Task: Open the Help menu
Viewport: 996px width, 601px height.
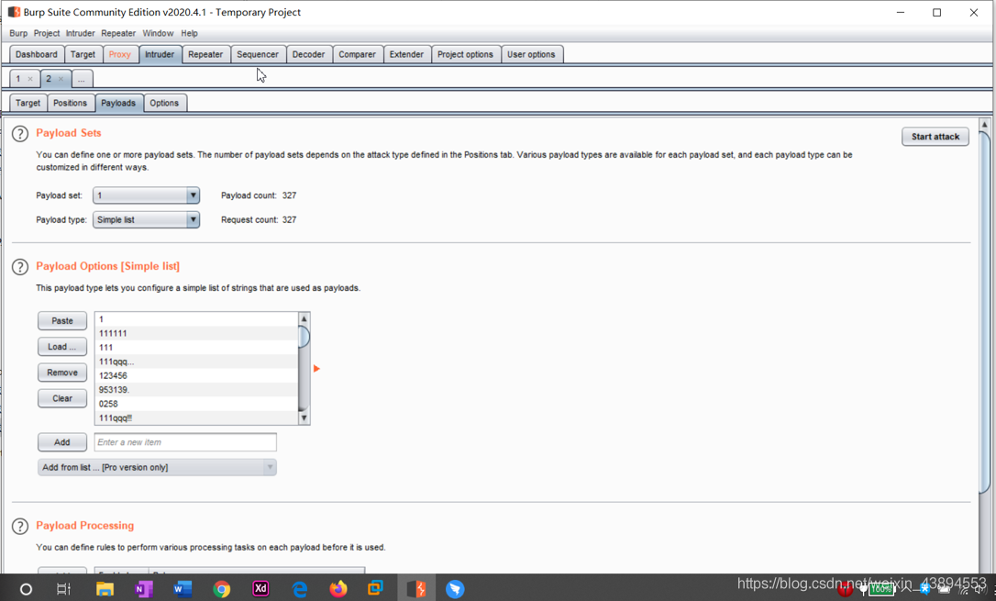Action: coord(189,33)
